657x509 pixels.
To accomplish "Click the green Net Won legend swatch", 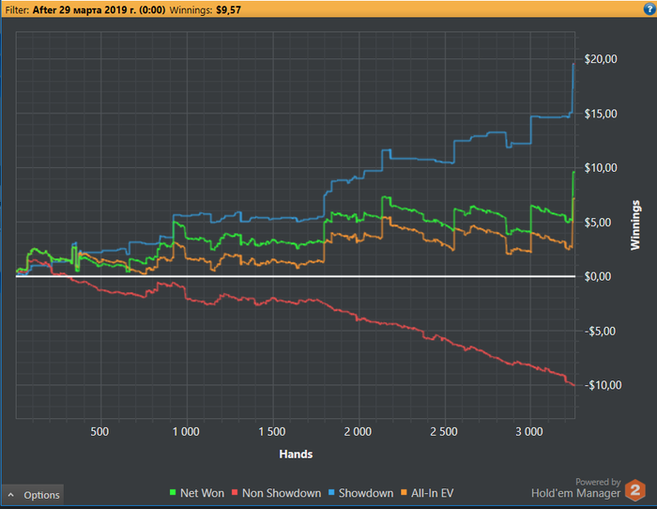I will [173, 493].
